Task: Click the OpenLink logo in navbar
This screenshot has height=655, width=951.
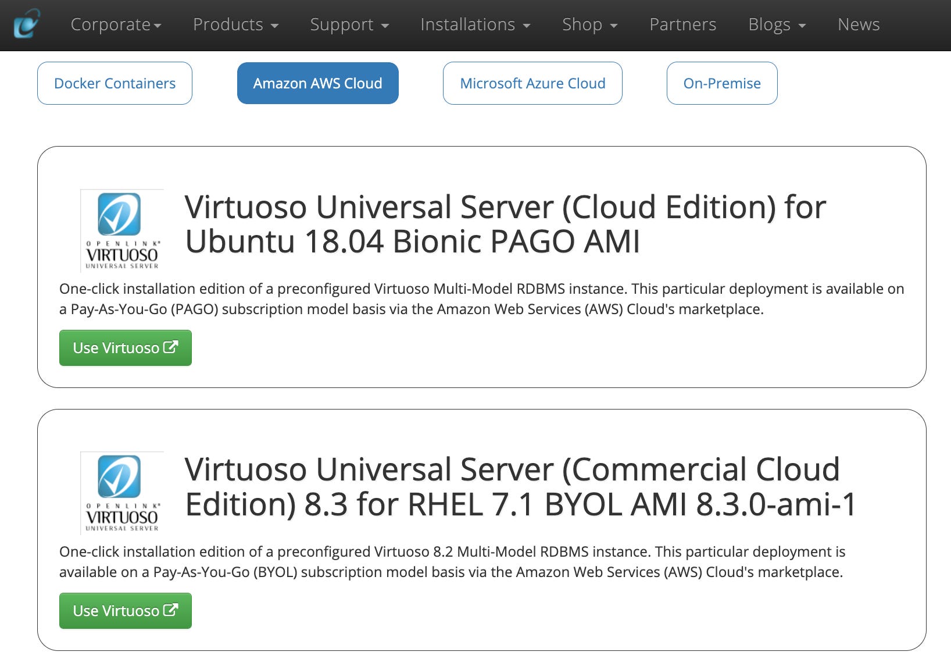Action: [27, 24]
